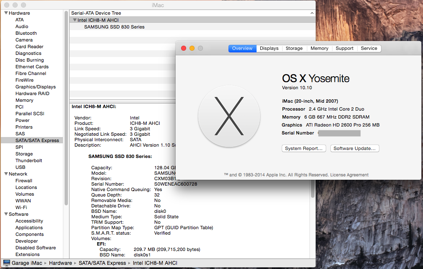This screenshot has width=423, height=269.
Task: Select Audio in the sidebar
Action: point(21,26)
